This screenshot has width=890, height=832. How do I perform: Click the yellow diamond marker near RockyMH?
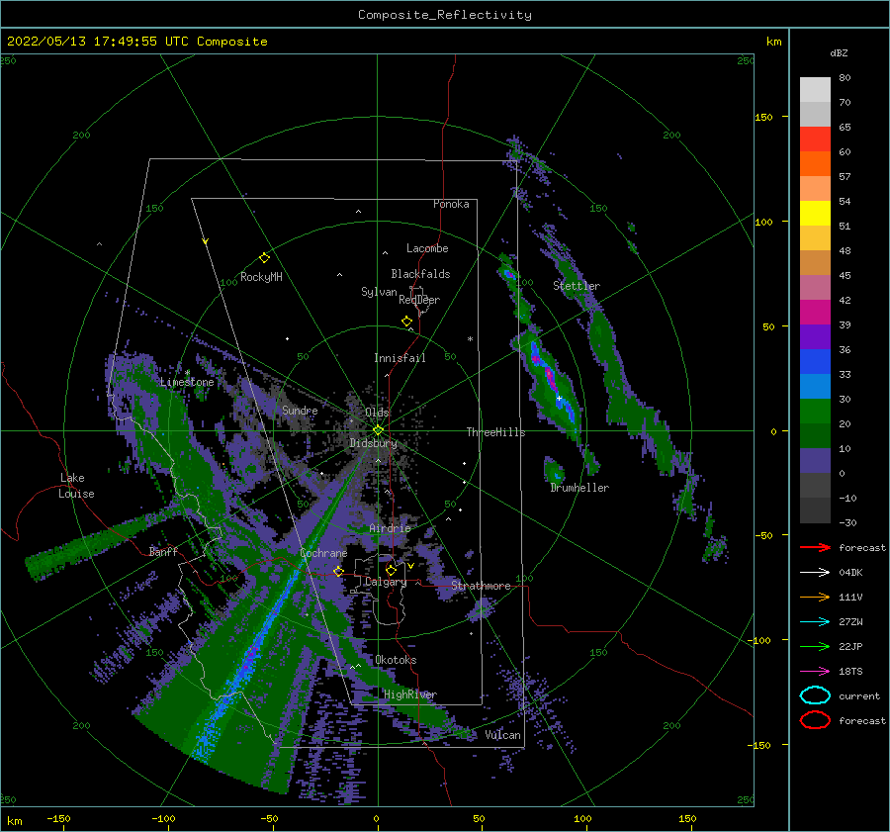[264, 258]
